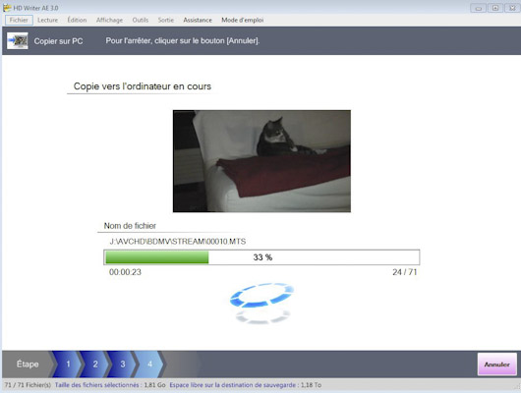The image size is (521, 393).
Task: Open the Fichier menu
Action: [19, 20]
